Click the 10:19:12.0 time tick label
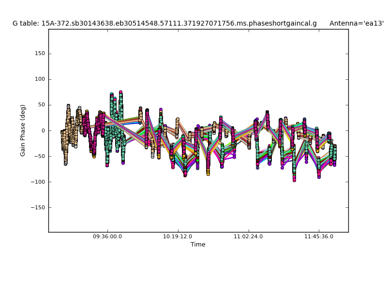The height and width of the screenshot is (290, 387). click(178, 237)
